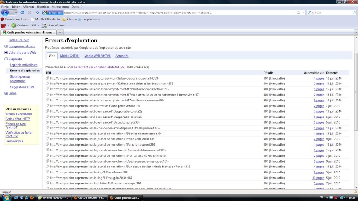Click the red security toolbar icon
Image resolution: width=358 pixels, height=201 pixels.
point(4,25)
